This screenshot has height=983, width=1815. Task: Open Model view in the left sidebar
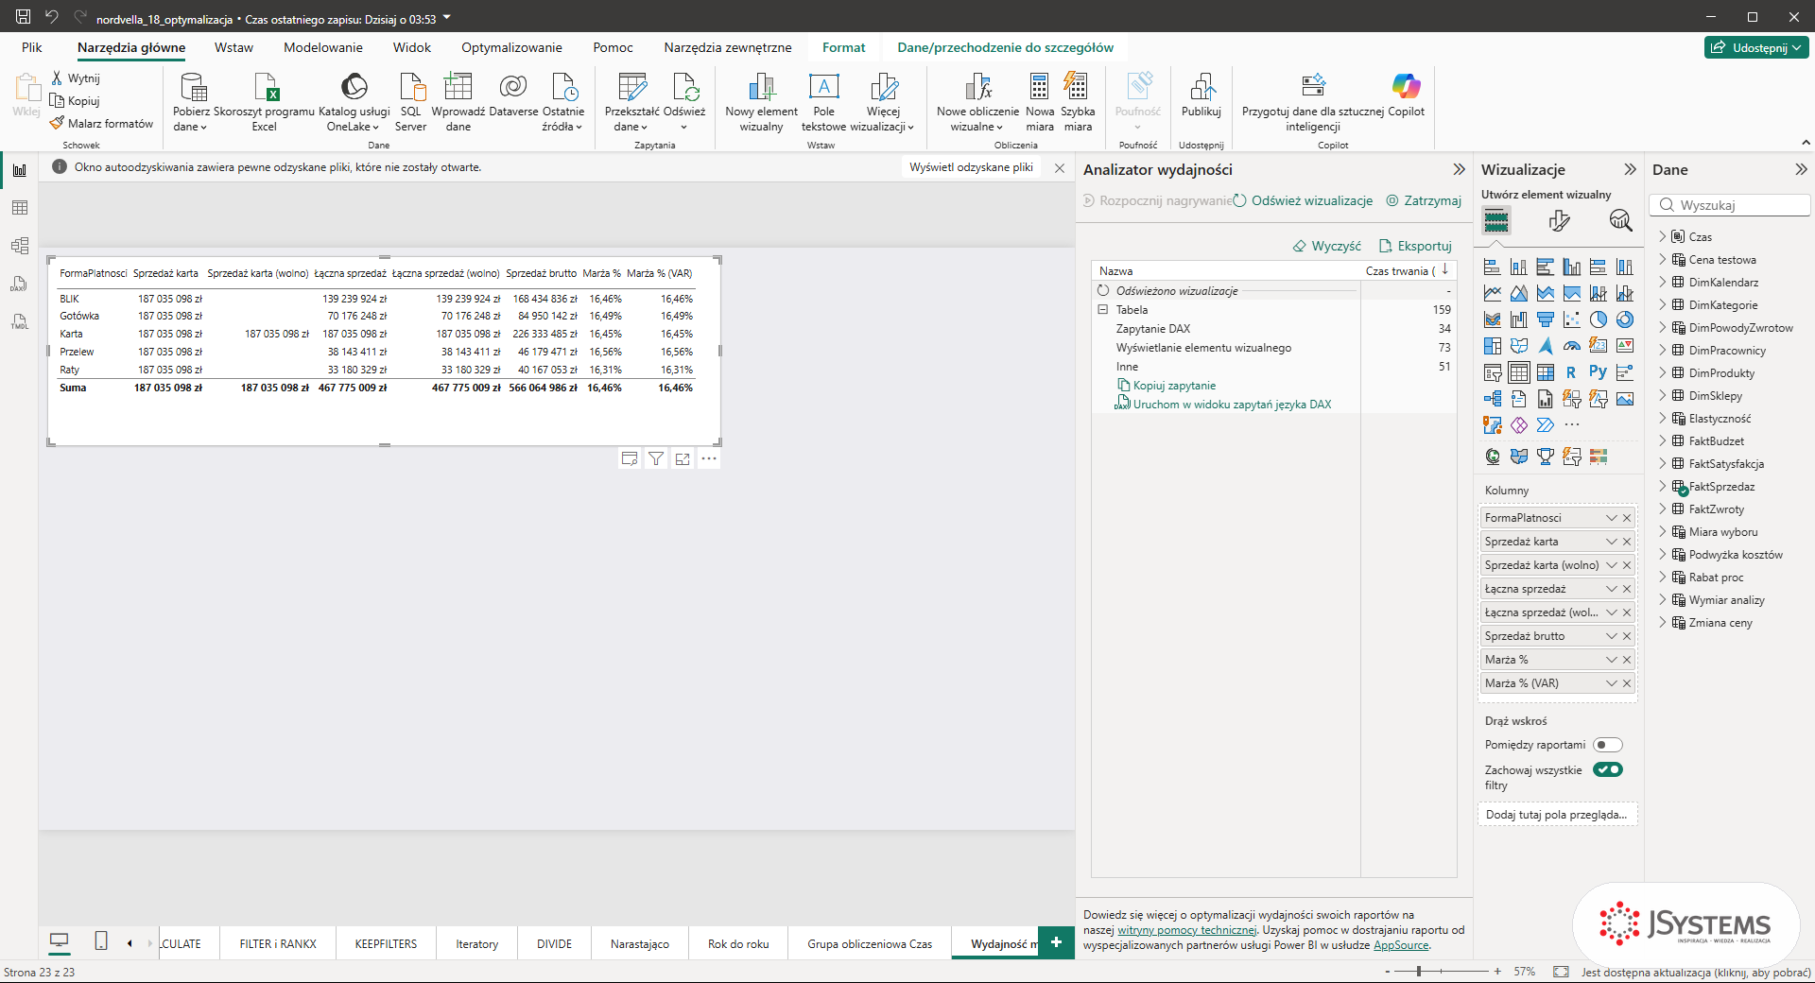[x=19, y=246]
